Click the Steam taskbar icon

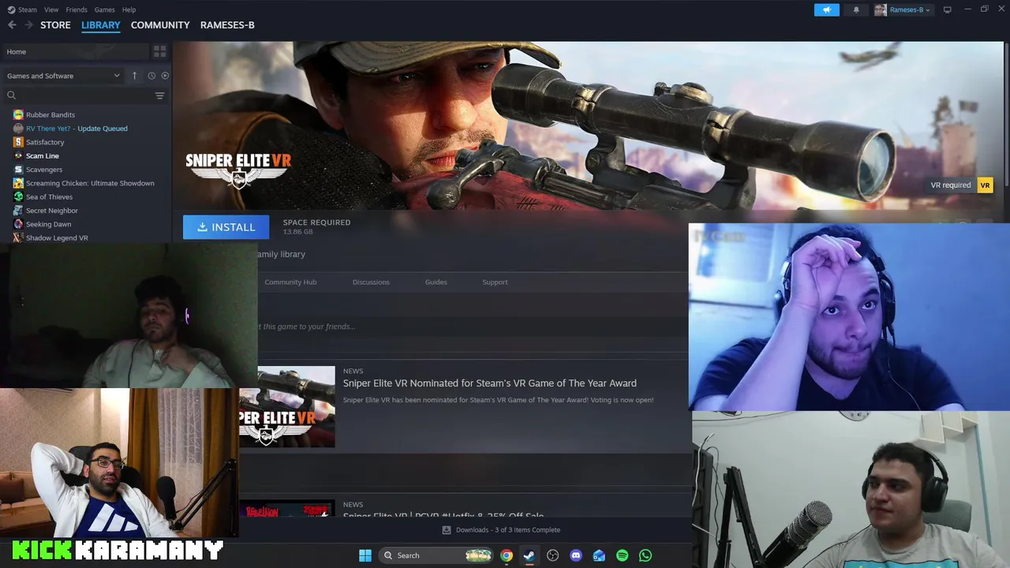[529, 555]
